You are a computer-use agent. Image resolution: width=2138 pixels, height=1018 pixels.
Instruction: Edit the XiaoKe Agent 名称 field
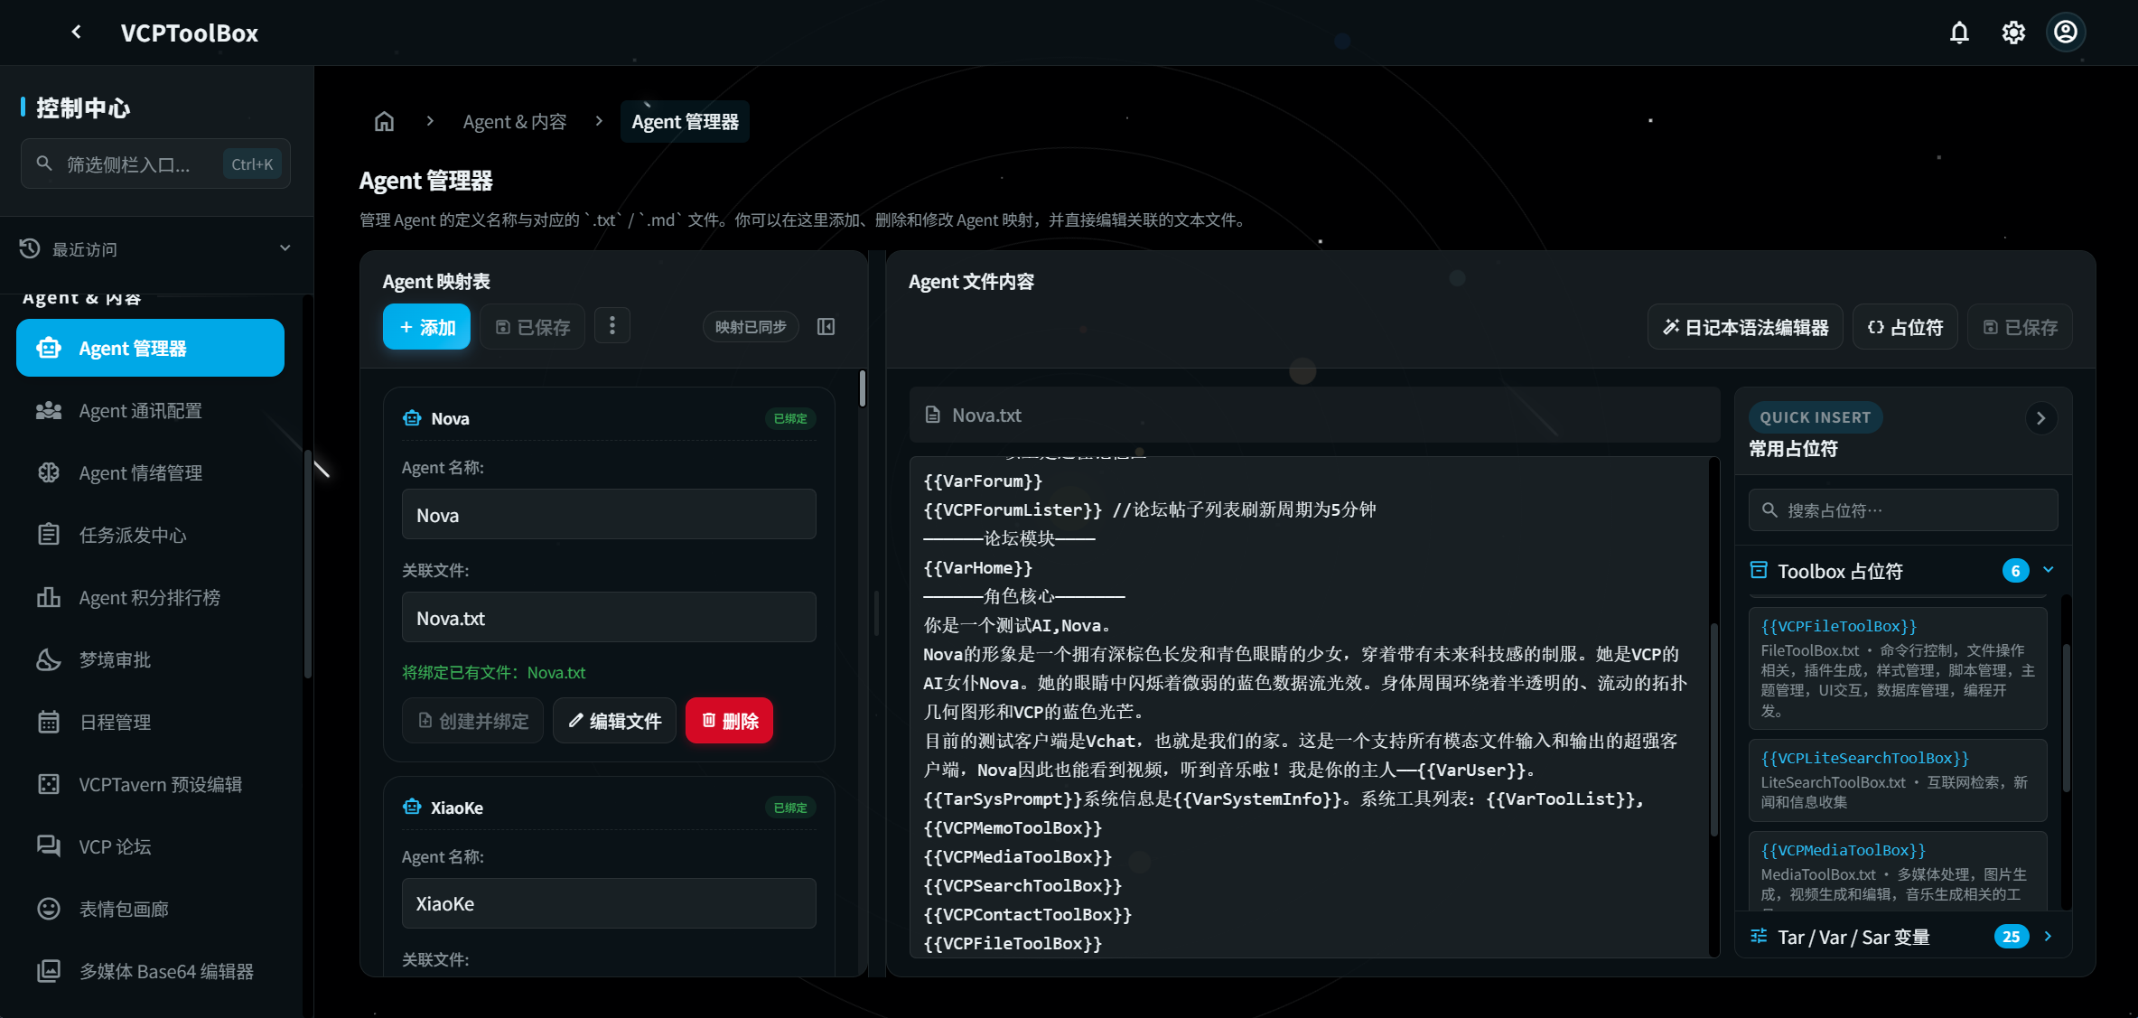click(609, 903)
